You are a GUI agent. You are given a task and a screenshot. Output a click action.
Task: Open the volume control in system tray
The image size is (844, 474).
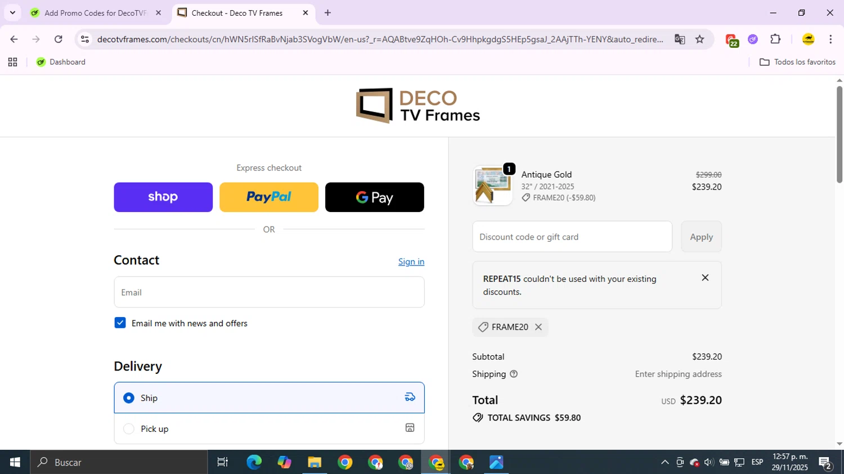click(x=709, y=462)
